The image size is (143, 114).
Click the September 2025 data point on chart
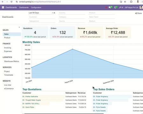click(113, 63)
